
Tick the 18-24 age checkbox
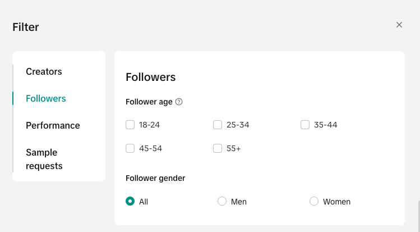point(130,125)
